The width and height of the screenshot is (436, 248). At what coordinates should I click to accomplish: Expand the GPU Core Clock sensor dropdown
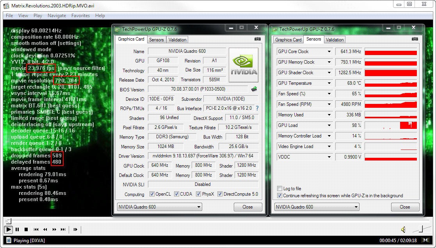click(x=330, y=52)
